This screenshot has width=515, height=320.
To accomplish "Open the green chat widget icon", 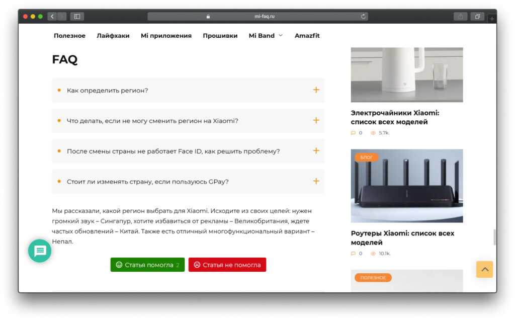I will click(40, 251).
